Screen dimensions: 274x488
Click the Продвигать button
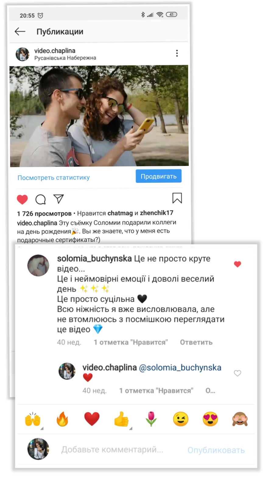click(159, 176)
